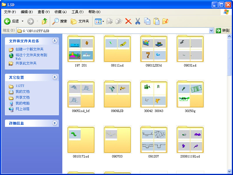The image size is (233, 175).
Task: Click the LSD folder icon in title bar
Action: pyautogui.click(x=4, y=5)
